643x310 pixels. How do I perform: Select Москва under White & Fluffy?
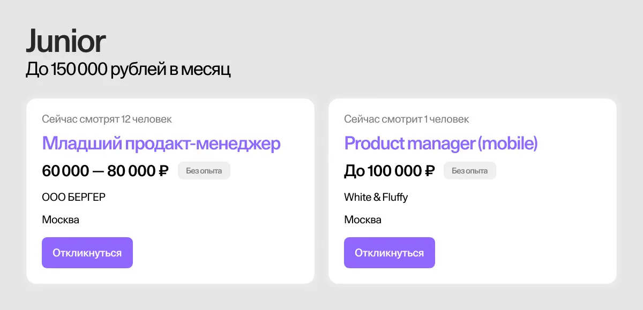[x=363, y=219]
